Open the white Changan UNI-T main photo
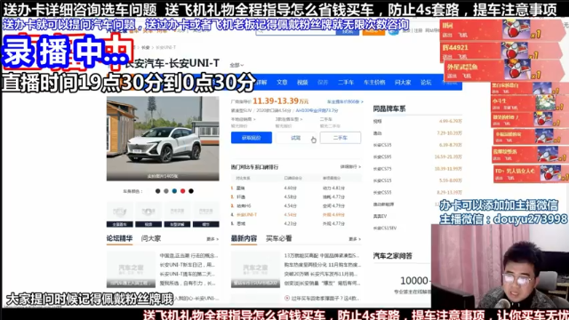The image size is (569, 320). point(163,139)
